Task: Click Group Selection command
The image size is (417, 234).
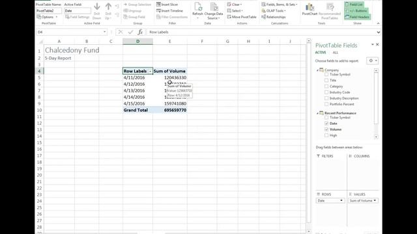Action: coord(137,5)
